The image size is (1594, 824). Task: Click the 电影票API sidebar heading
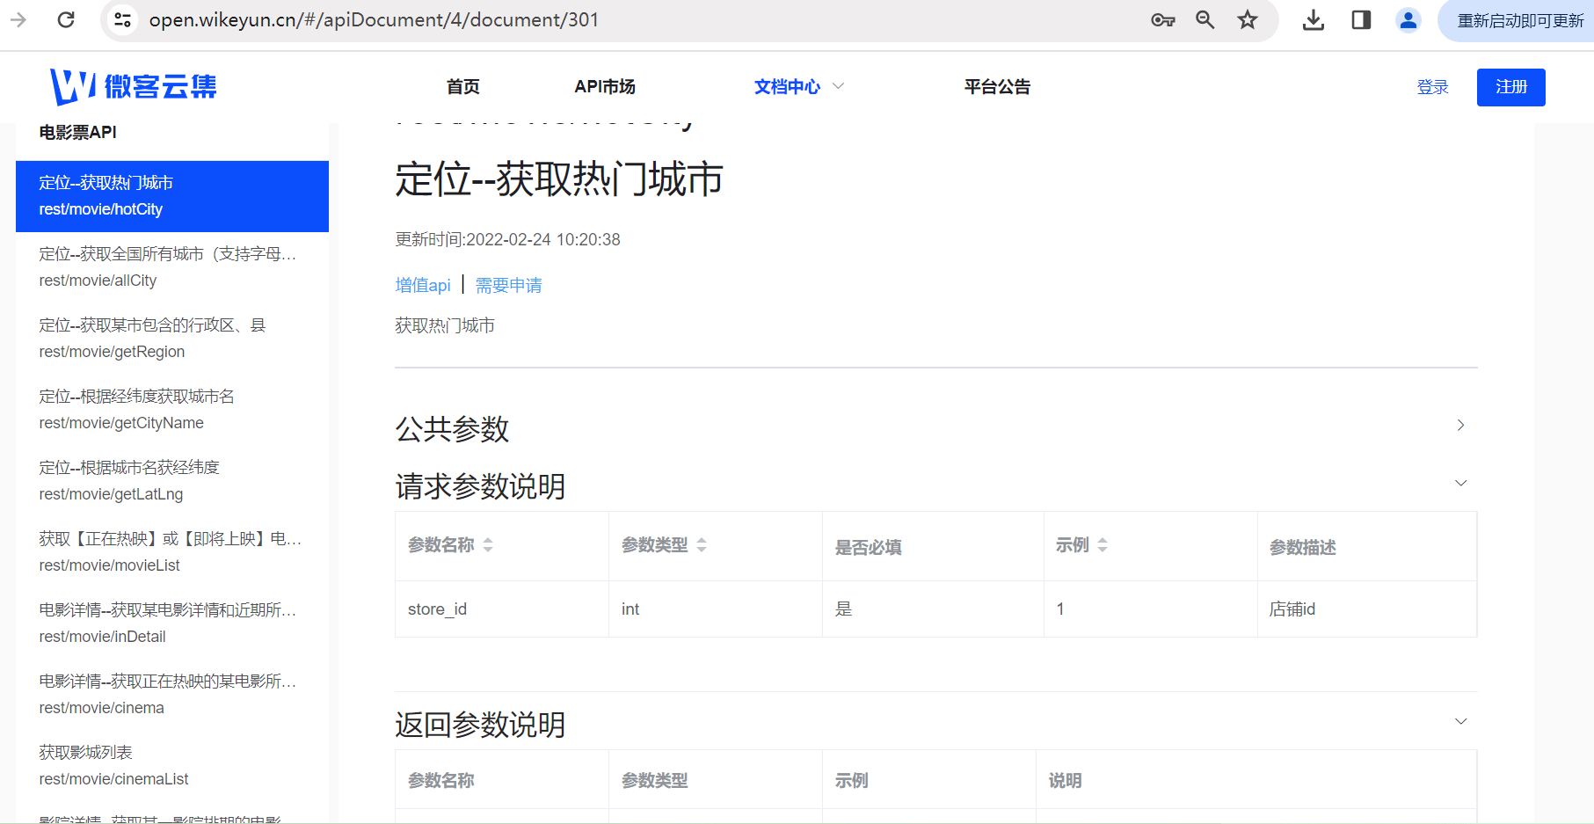pos(77,132)
